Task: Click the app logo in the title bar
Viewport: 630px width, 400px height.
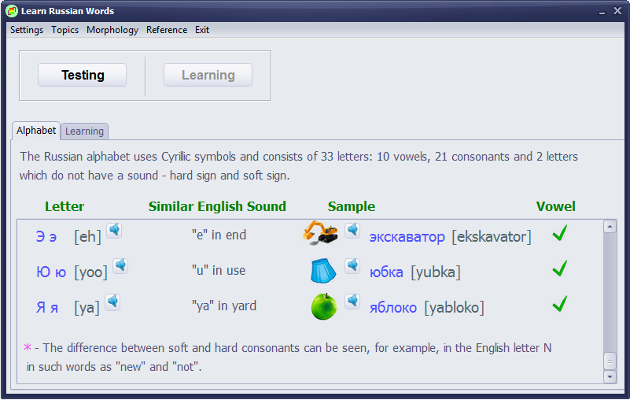Action: [12, 11]
